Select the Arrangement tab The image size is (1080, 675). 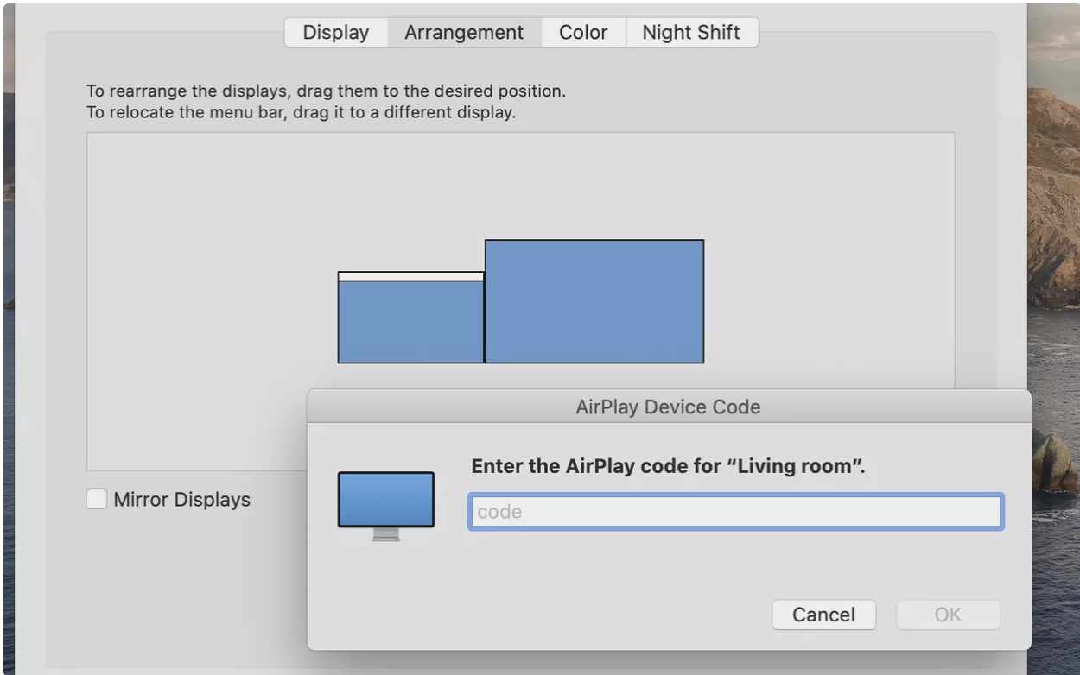pyautogui.click(x=464, y=33)
